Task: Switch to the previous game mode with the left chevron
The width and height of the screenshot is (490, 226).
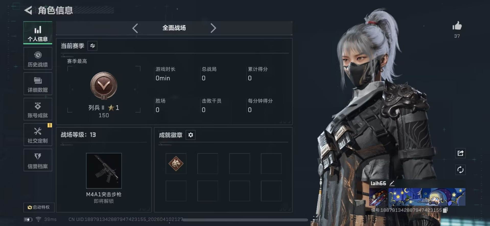Action: coord(135,28)
